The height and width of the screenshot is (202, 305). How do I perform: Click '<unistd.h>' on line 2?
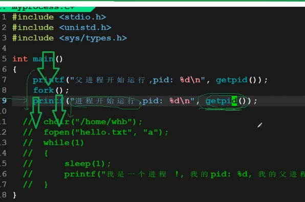pos(85,28)
